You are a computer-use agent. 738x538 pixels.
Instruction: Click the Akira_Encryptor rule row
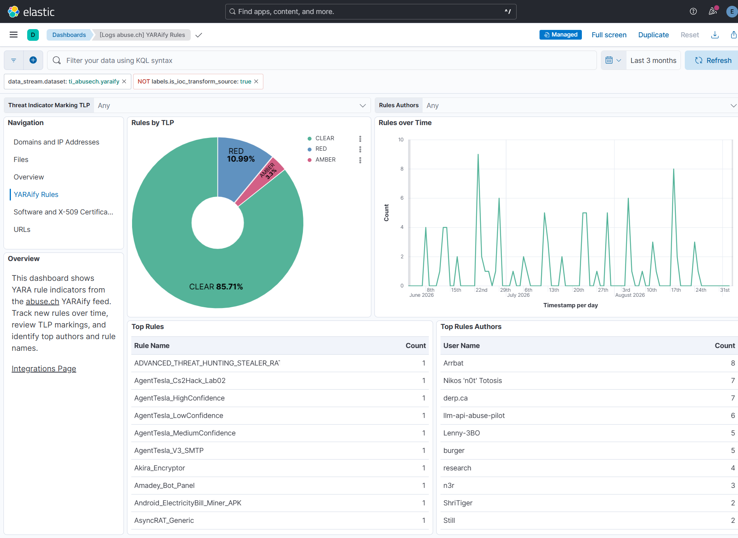coord(280,468)
